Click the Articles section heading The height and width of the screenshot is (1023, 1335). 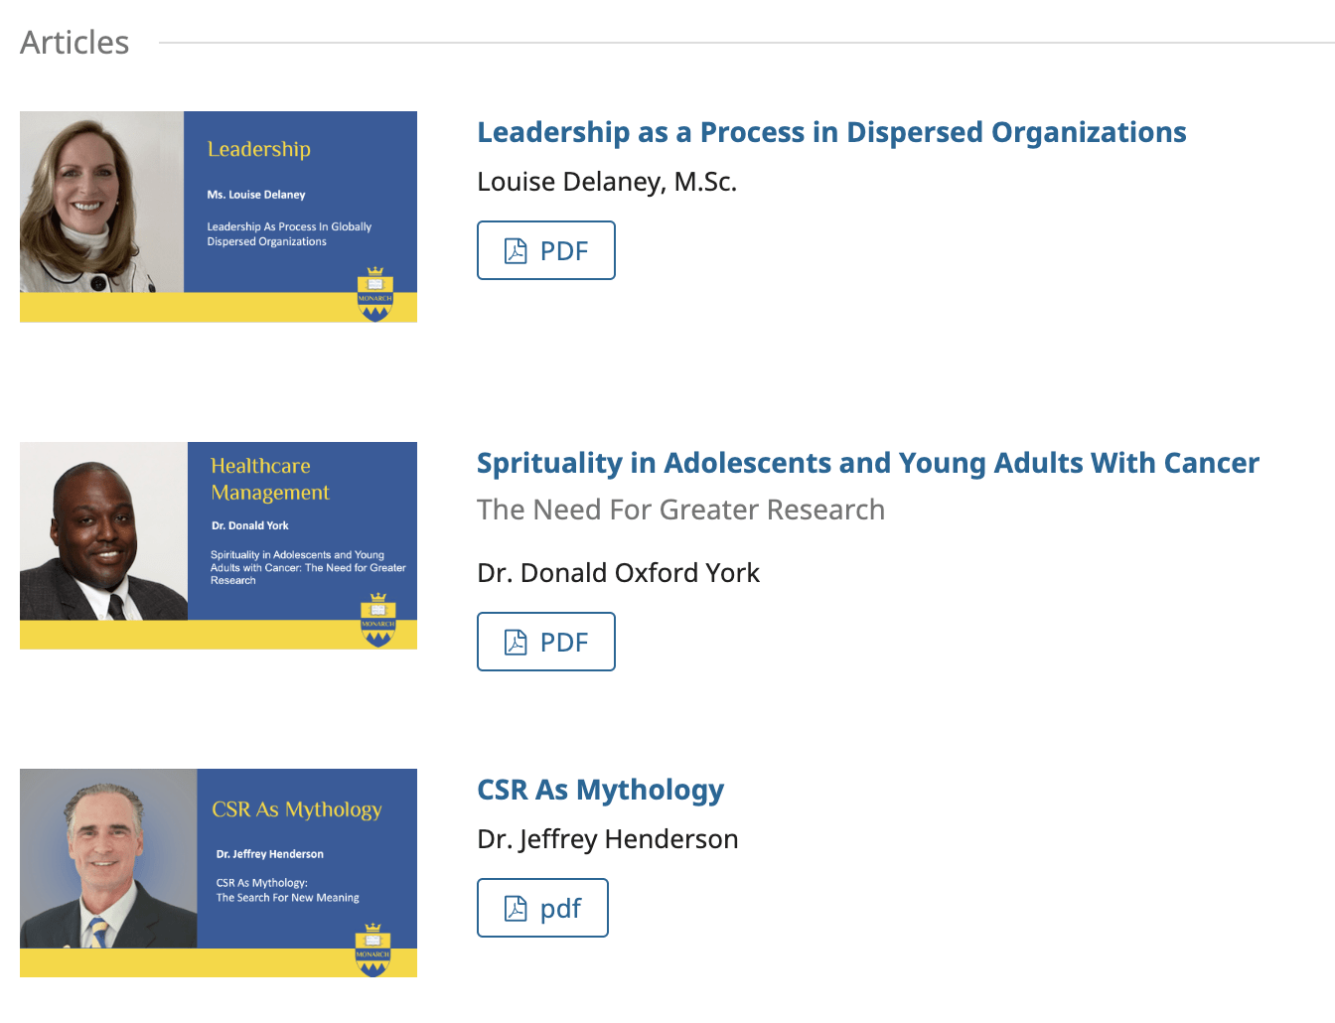point(74,43)
